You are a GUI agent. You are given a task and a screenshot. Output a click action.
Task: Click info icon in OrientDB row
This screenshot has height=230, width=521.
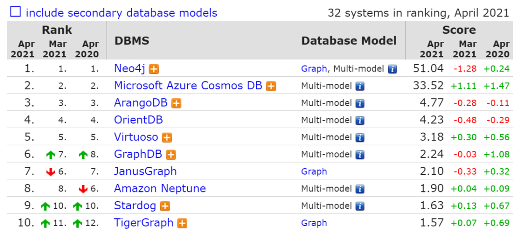tap(360, 121)
